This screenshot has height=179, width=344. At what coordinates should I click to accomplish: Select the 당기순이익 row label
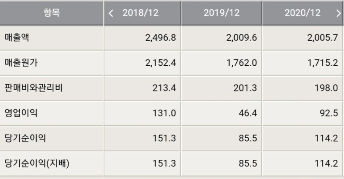[x=25, y=138]
